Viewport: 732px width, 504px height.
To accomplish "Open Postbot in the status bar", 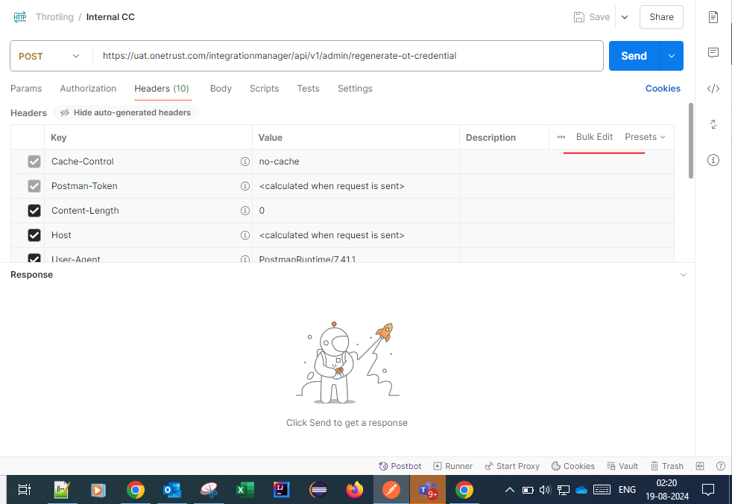I will tap(400, 466).
